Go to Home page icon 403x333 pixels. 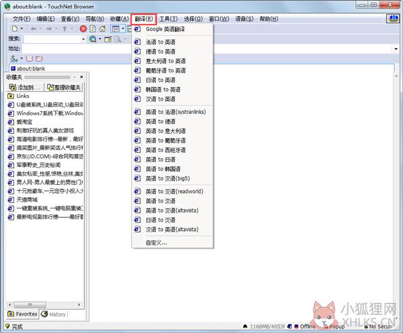[102, 29]
